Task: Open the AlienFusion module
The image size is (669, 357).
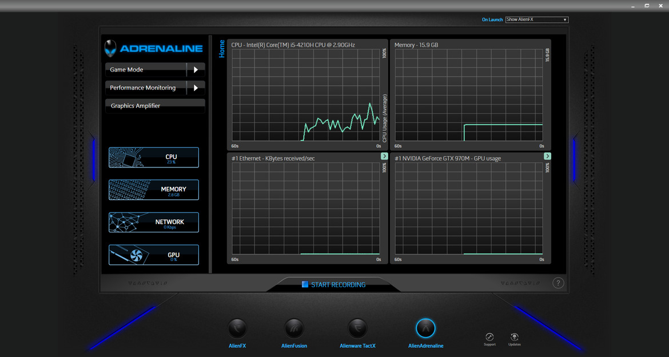Action: [294, 328]
